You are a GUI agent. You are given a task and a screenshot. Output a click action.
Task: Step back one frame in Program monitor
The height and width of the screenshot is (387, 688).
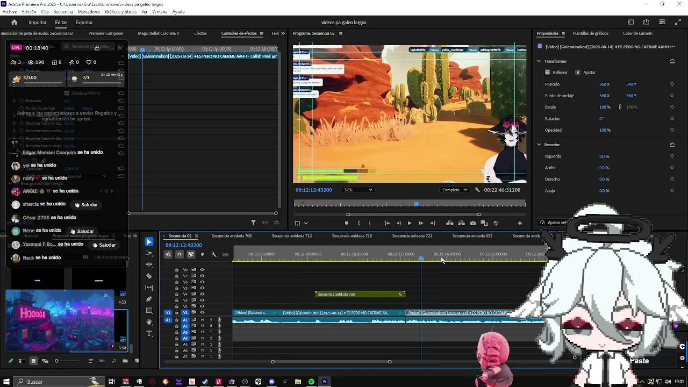[x=399, y=223]
